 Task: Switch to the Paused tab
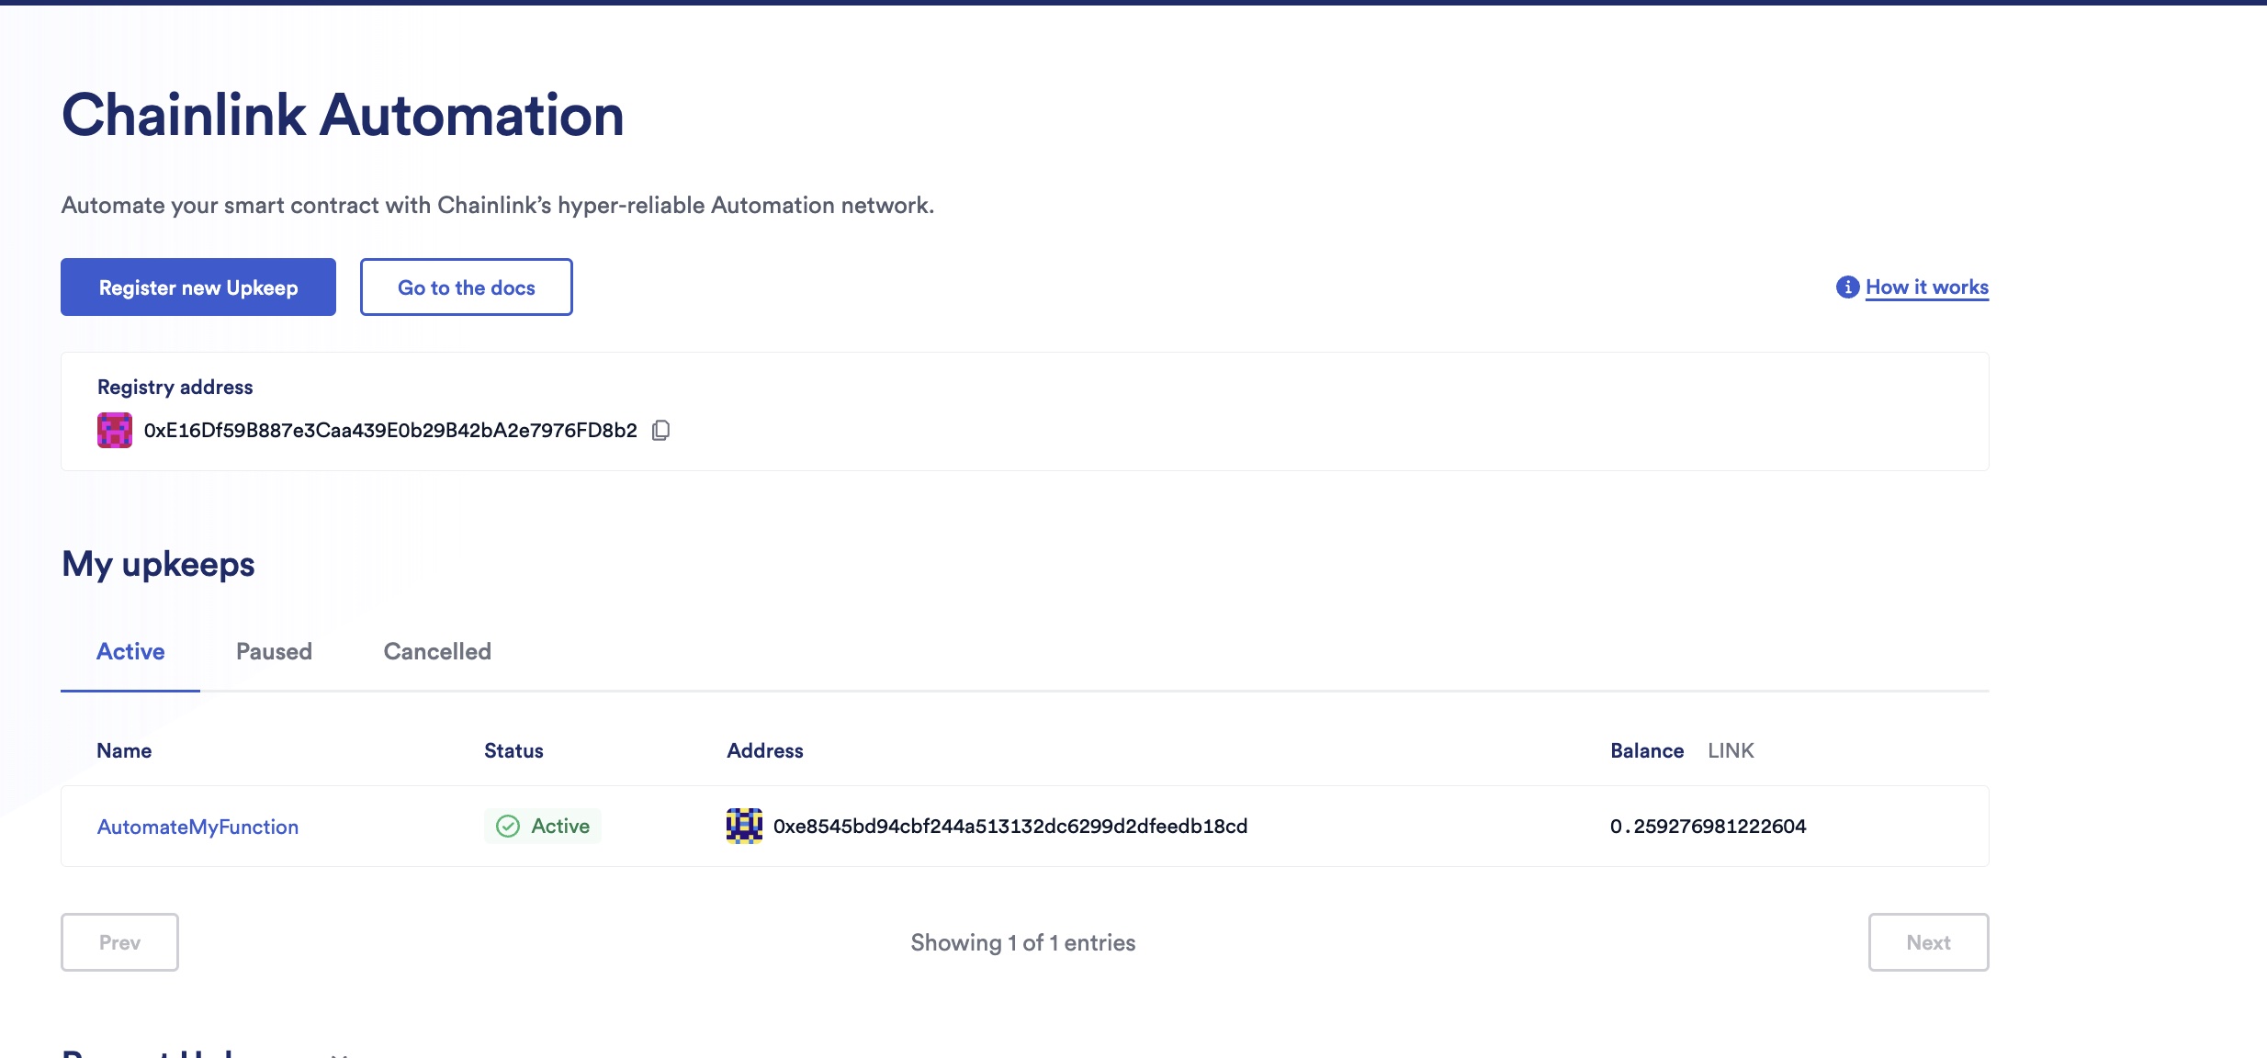[274, 651]
